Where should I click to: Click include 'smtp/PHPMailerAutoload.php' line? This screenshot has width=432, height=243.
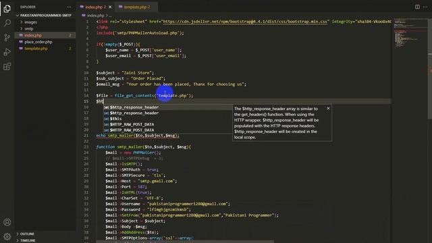[x=140, y=33]
